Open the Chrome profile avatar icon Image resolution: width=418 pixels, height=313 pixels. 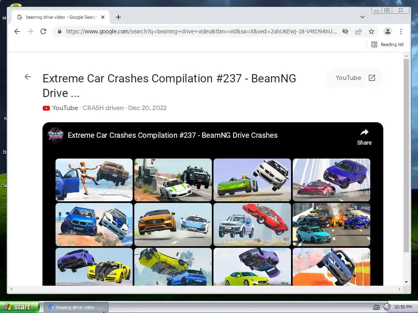tap(388, 31)
